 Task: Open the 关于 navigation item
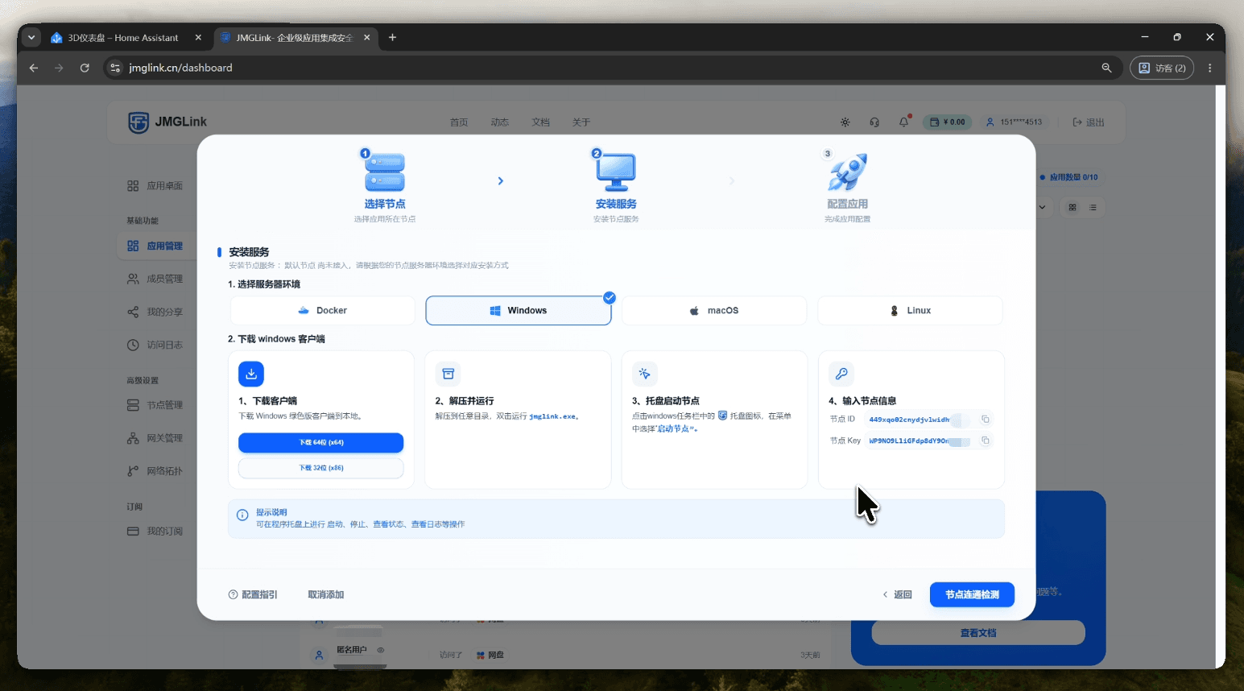pyautogui.click(x=581, y=122)
